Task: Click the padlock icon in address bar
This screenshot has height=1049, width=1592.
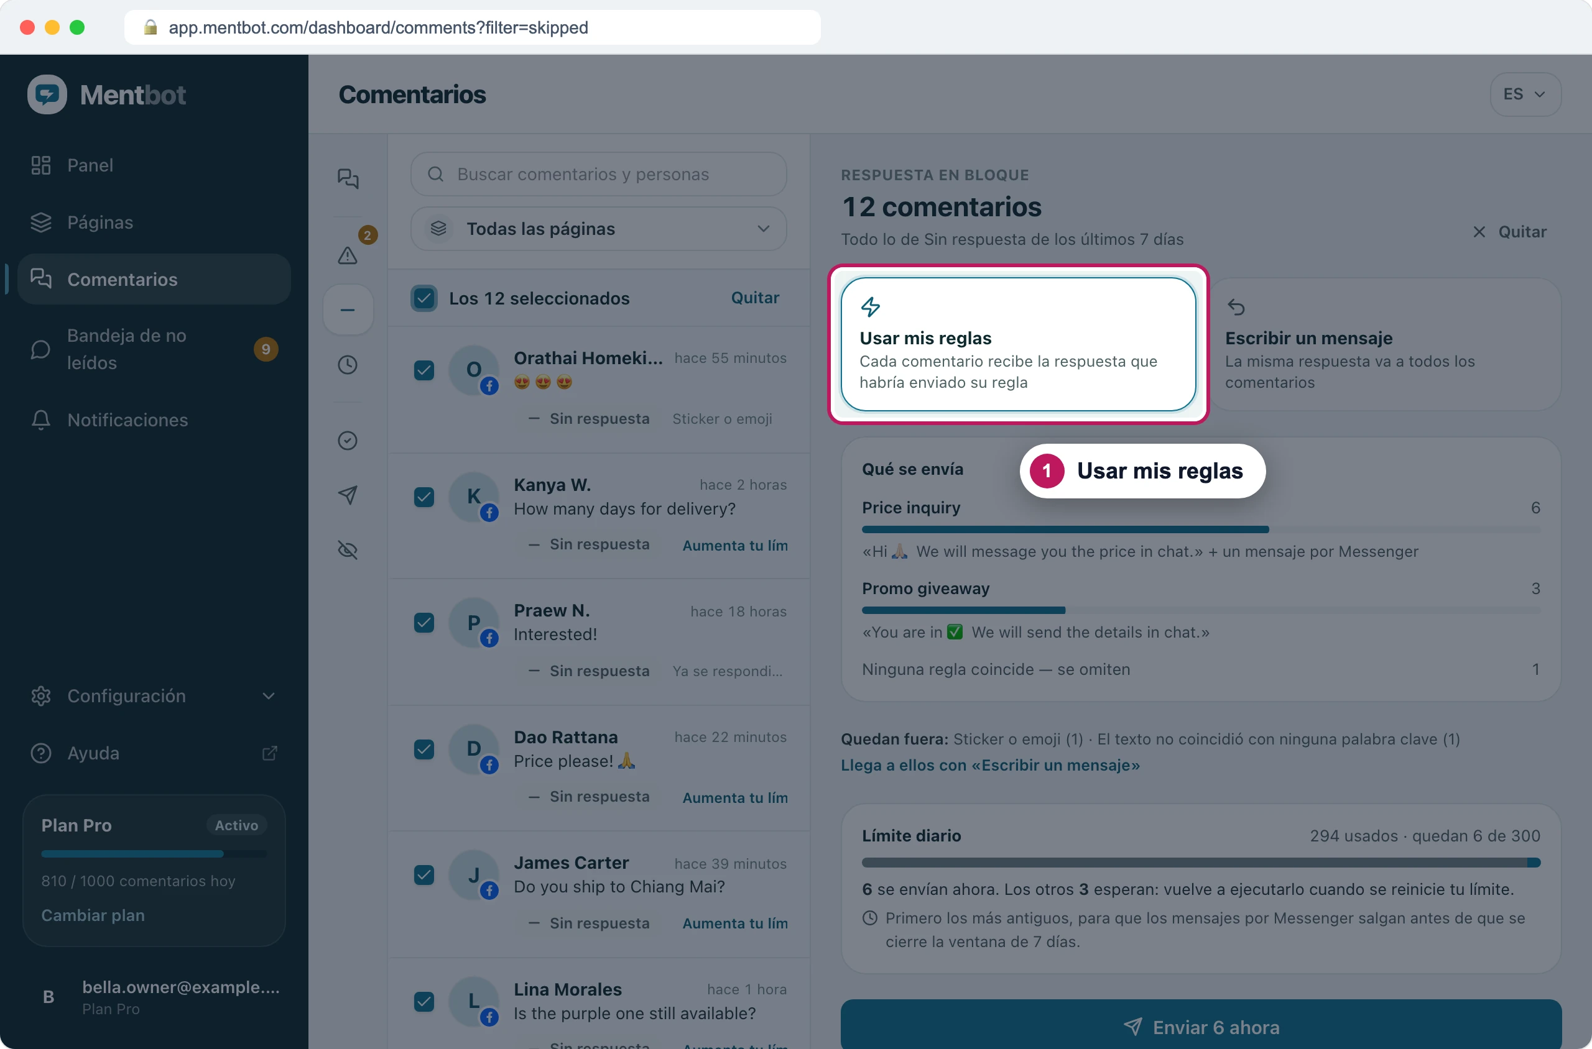Action: (x=150, y=27)
